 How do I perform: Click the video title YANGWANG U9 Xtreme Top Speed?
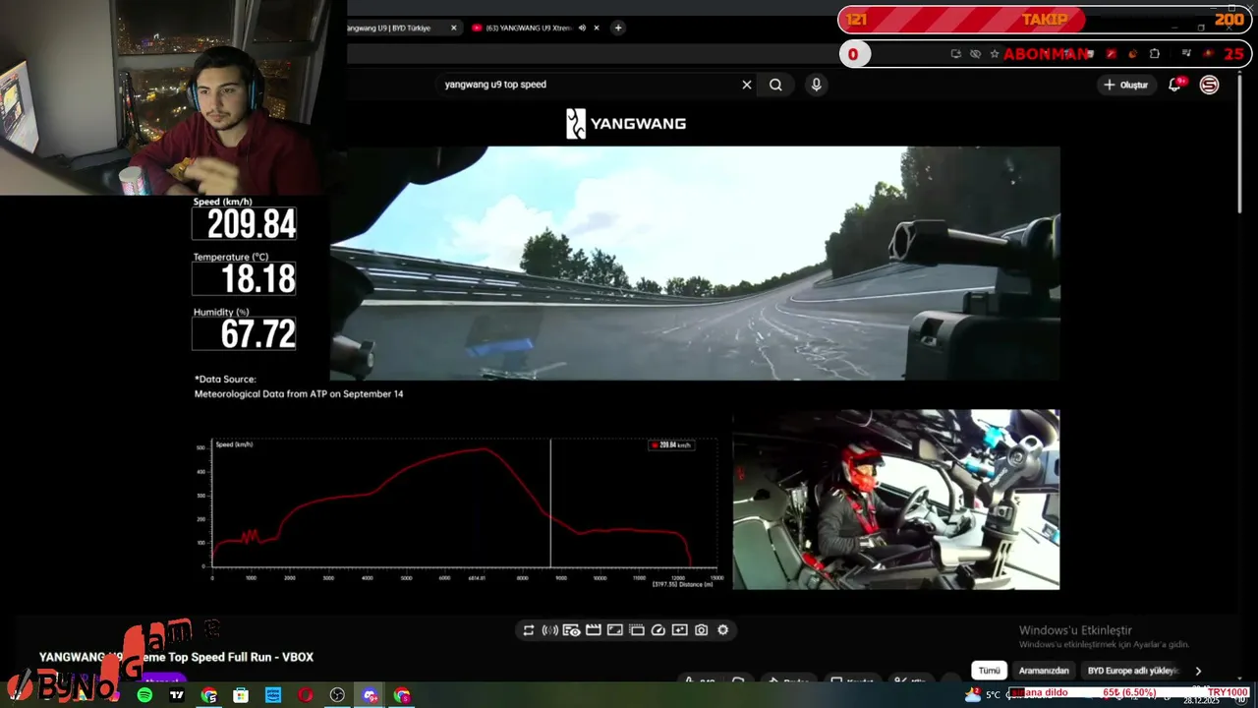(x=176, y=657)
